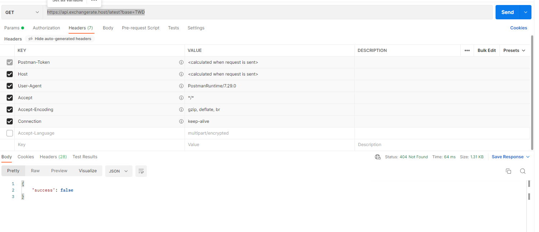Expand the Save Response dropdown arrow
Image resolution: width=539 pixels, height=232 pixels.
[528, 157]
